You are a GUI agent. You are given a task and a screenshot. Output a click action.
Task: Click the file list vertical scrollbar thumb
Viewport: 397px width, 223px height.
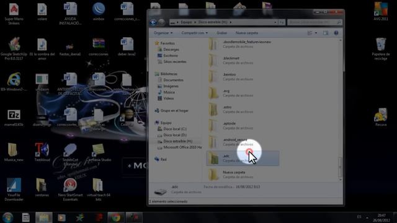point(341,167)
